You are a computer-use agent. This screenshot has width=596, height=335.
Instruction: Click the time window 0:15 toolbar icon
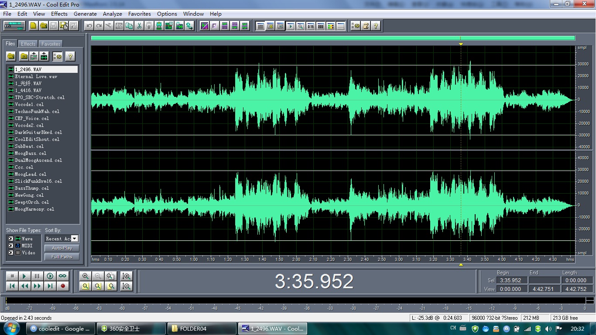311,26
